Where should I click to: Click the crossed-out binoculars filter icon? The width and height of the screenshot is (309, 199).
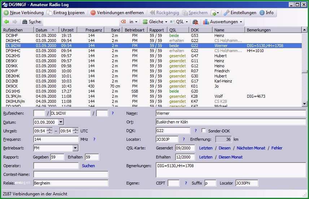point(195,22)
